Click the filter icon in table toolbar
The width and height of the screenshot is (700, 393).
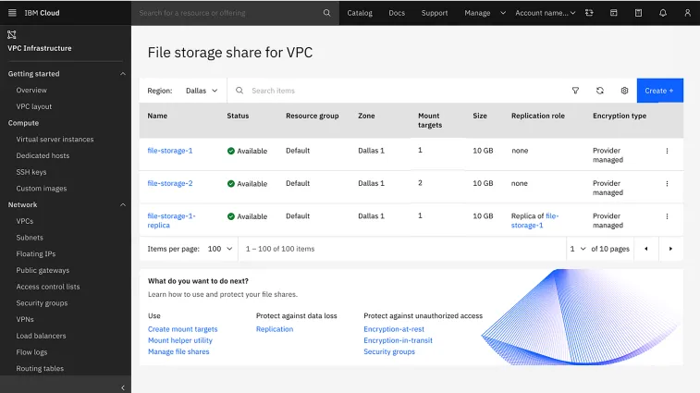575,91
